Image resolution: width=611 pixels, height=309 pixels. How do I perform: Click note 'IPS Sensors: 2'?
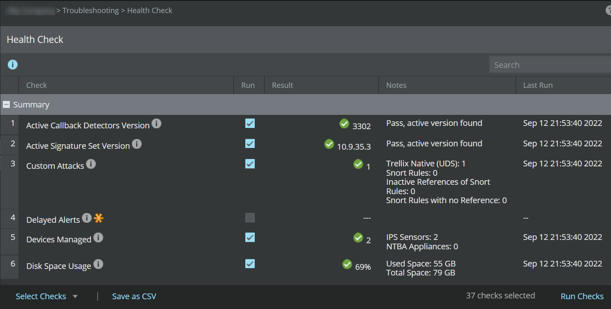(412, 237)
